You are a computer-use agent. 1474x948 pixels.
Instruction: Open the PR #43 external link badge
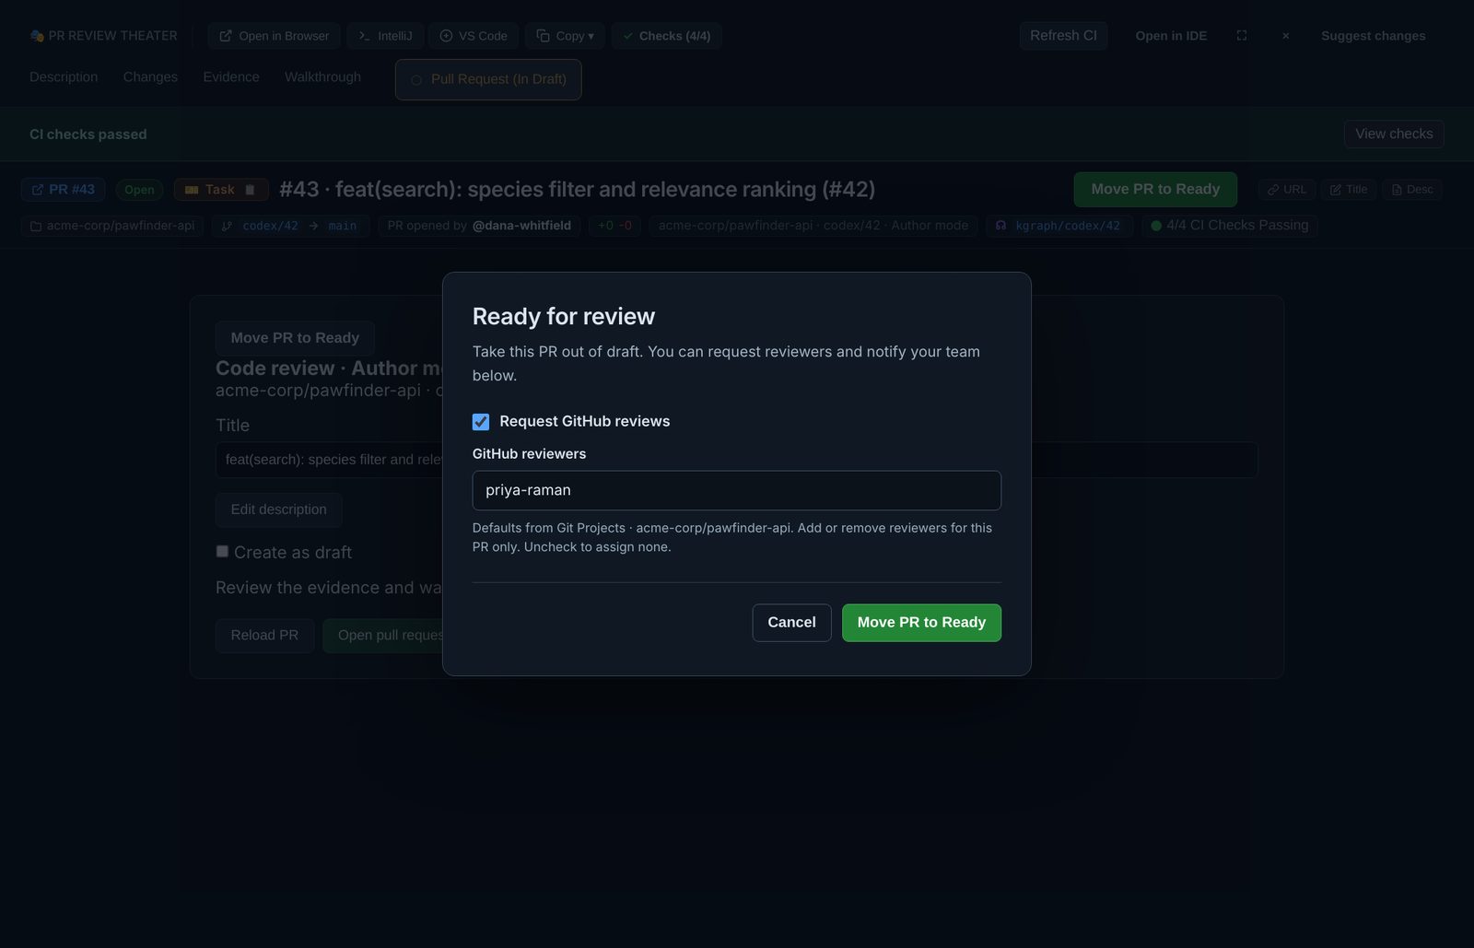tap(64, 190)
